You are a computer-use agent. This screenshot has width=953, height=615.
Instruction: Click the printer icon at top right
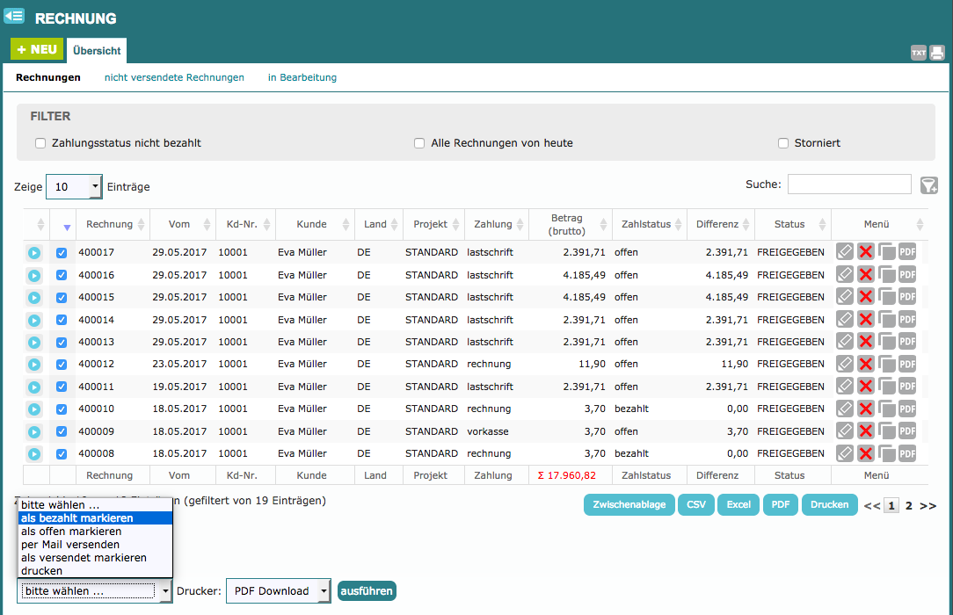pos(937,53)
